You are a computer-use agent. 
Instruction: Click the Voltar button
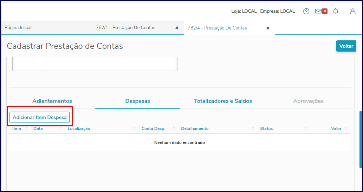(x=346, y=46)
